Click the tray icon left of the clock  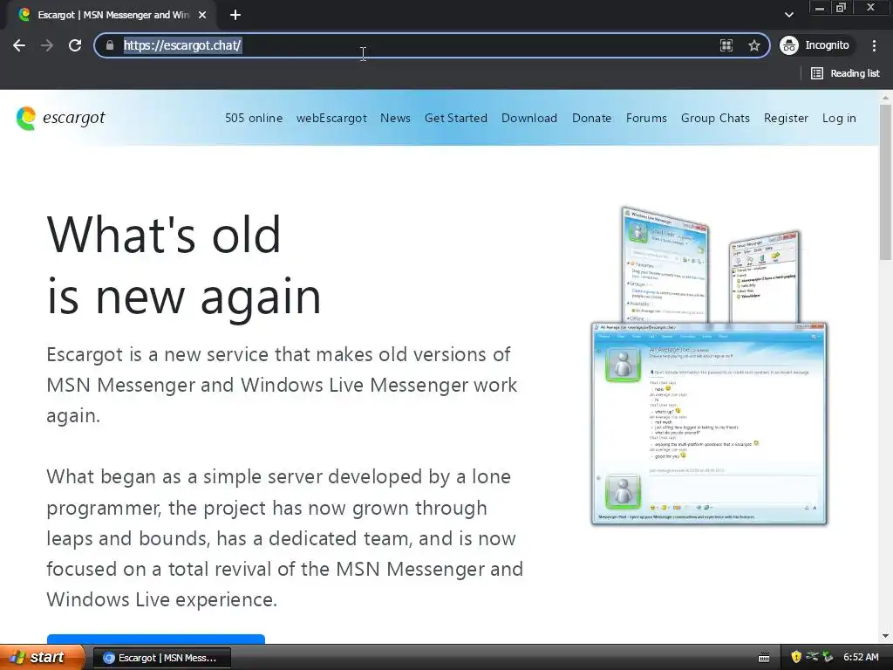828,657
